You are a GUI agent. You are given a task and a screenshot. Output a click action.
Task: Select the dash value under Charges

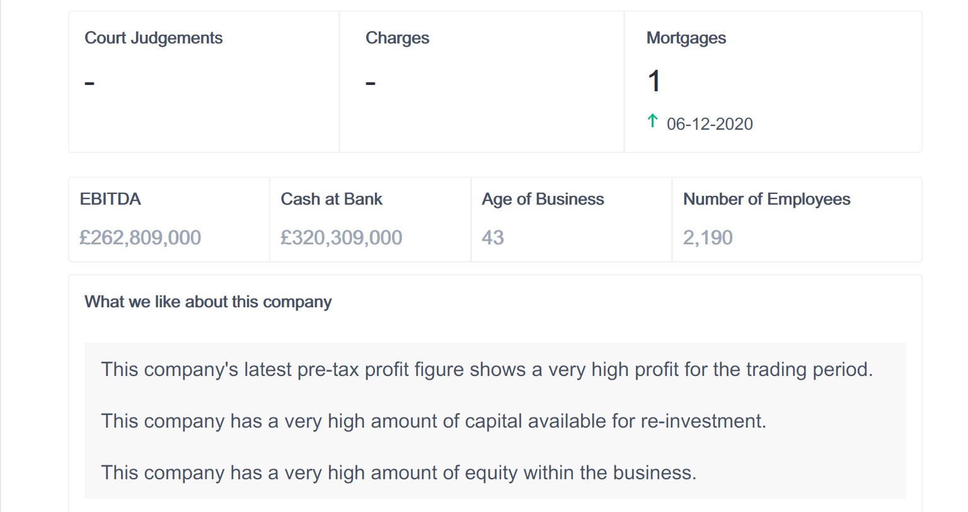(x=371, y=82)
